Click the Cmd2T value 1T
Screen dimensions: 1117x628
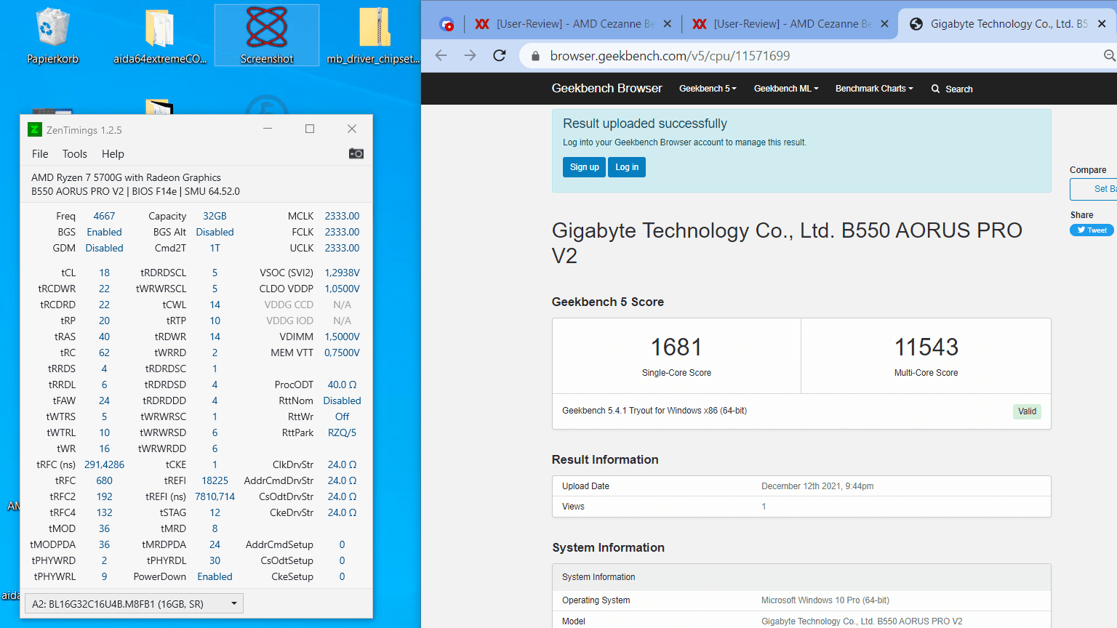coord(215,248)
